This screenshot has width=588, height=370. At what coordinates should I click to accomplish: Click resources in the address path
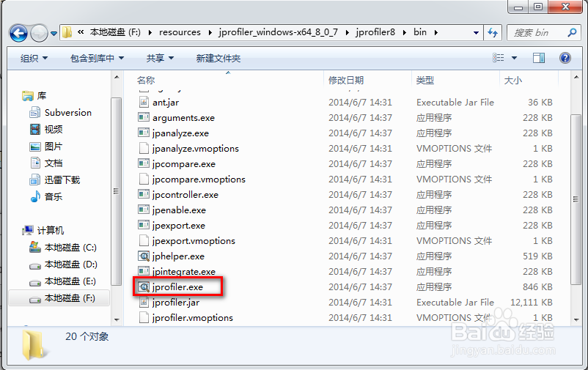pos(180,32)
